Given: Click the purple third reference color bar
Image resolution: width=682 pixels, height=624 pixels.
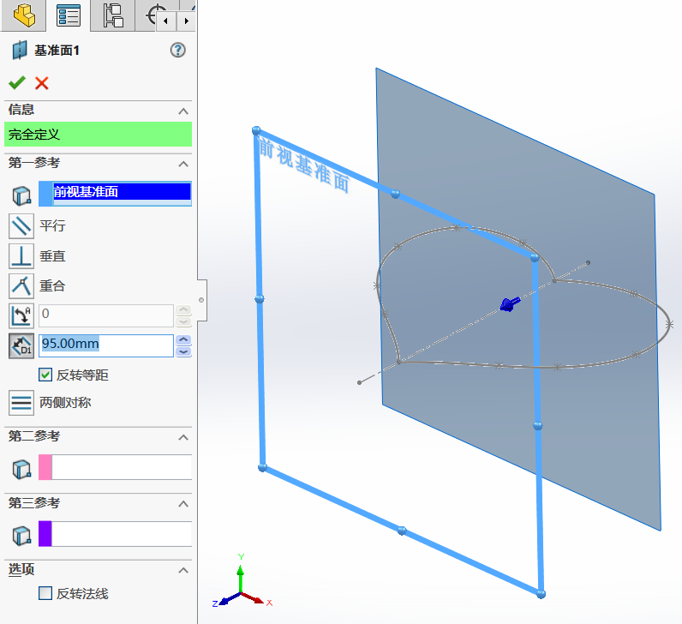Looking at the screenshot, I should (x=45, y=534).
